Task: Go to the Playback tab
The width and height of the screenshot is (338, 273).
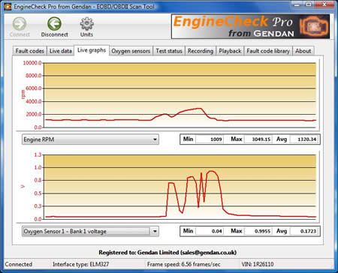Action: click(230, 51)
